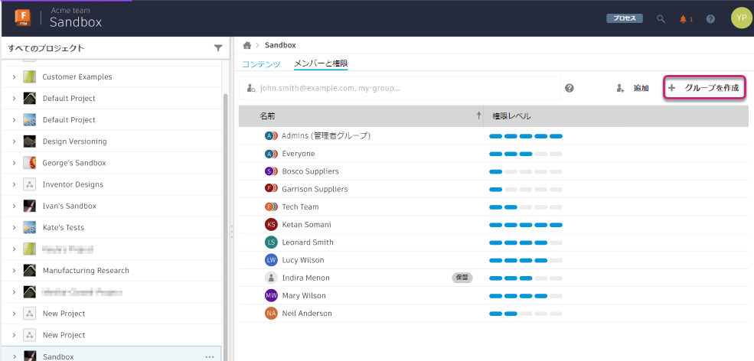Open the notifications bell icon
Screen dimensions: 754x361
tap(684, 19)
